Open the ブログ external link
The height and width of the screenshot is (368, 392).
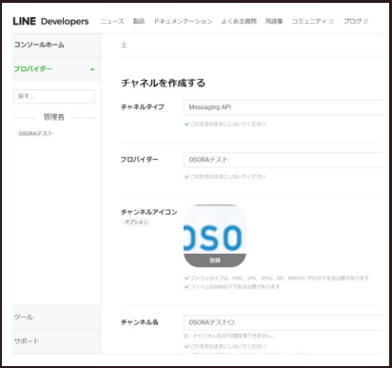pyautogui.click(x=356, y=21)
